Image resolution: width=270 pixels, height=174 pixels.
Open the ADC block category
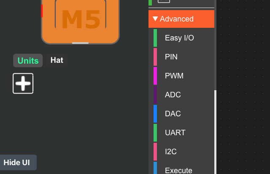173,95
